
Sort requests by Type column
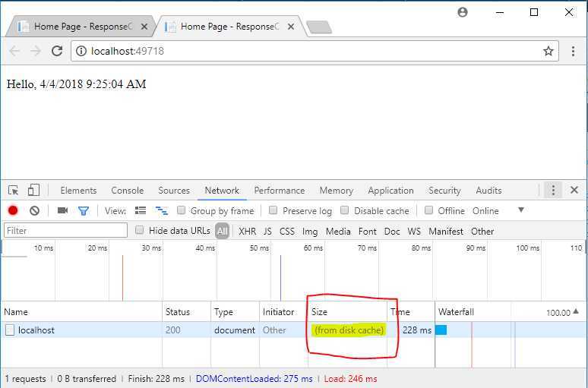236,312
